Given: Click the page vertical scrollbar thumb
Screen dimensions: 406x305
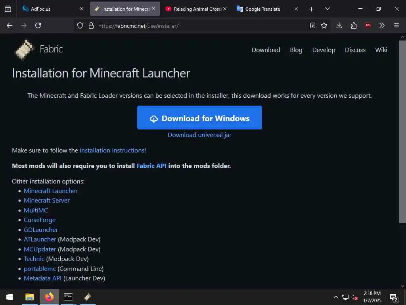Looking at the screenshot, I should [402, 131].
